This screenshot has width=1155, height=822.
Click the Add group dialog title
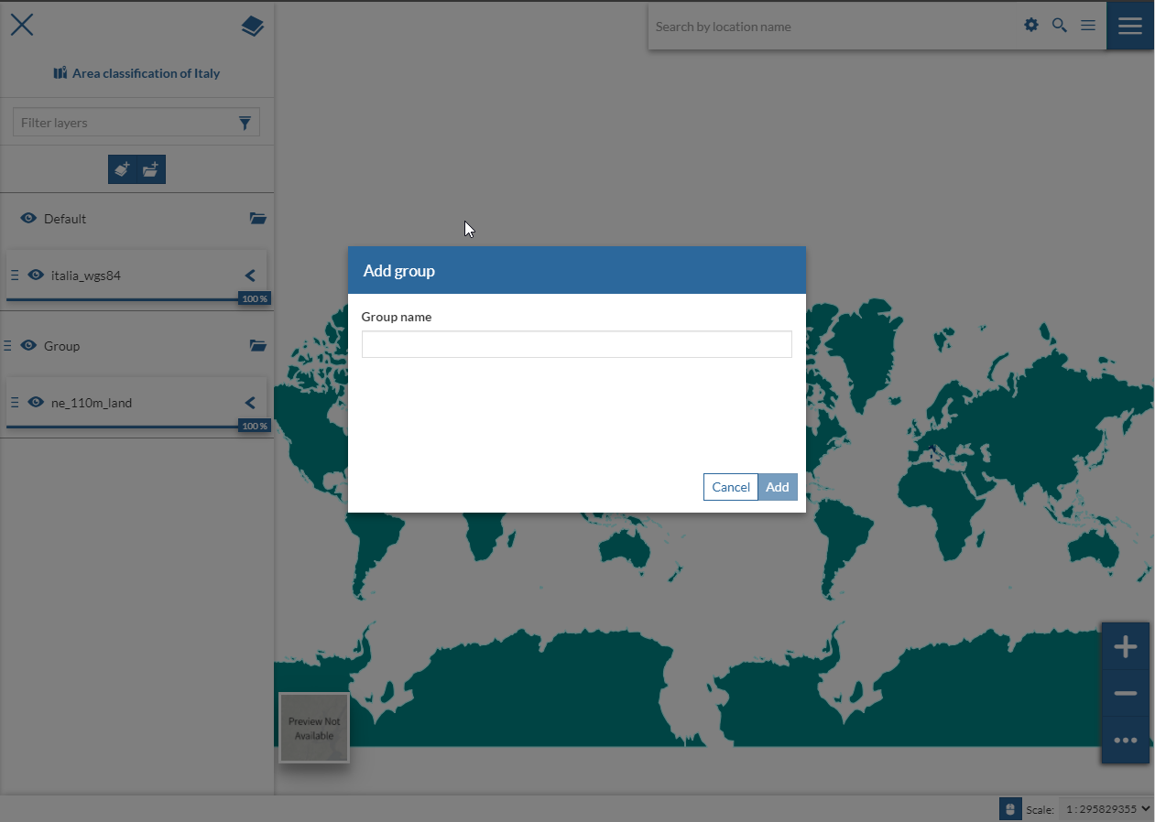pos(399,271)
